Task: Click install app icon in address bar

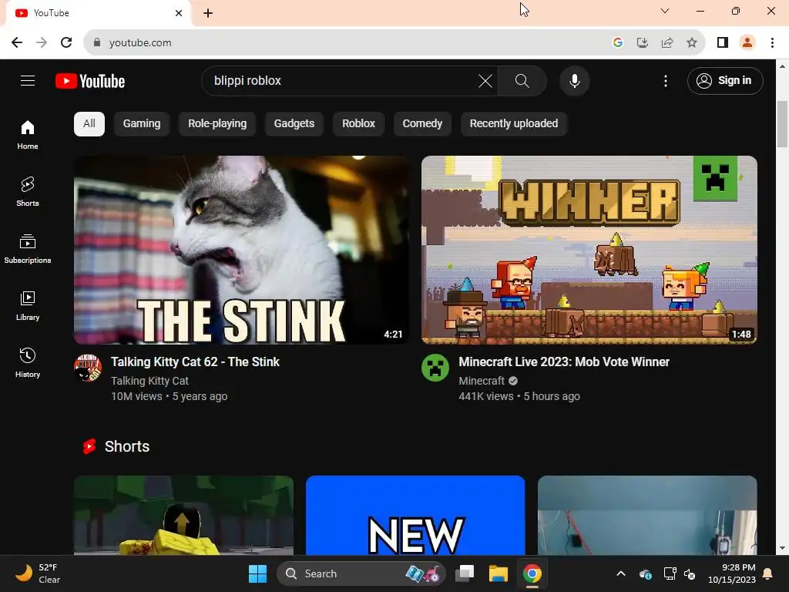Action: point(643,43)
